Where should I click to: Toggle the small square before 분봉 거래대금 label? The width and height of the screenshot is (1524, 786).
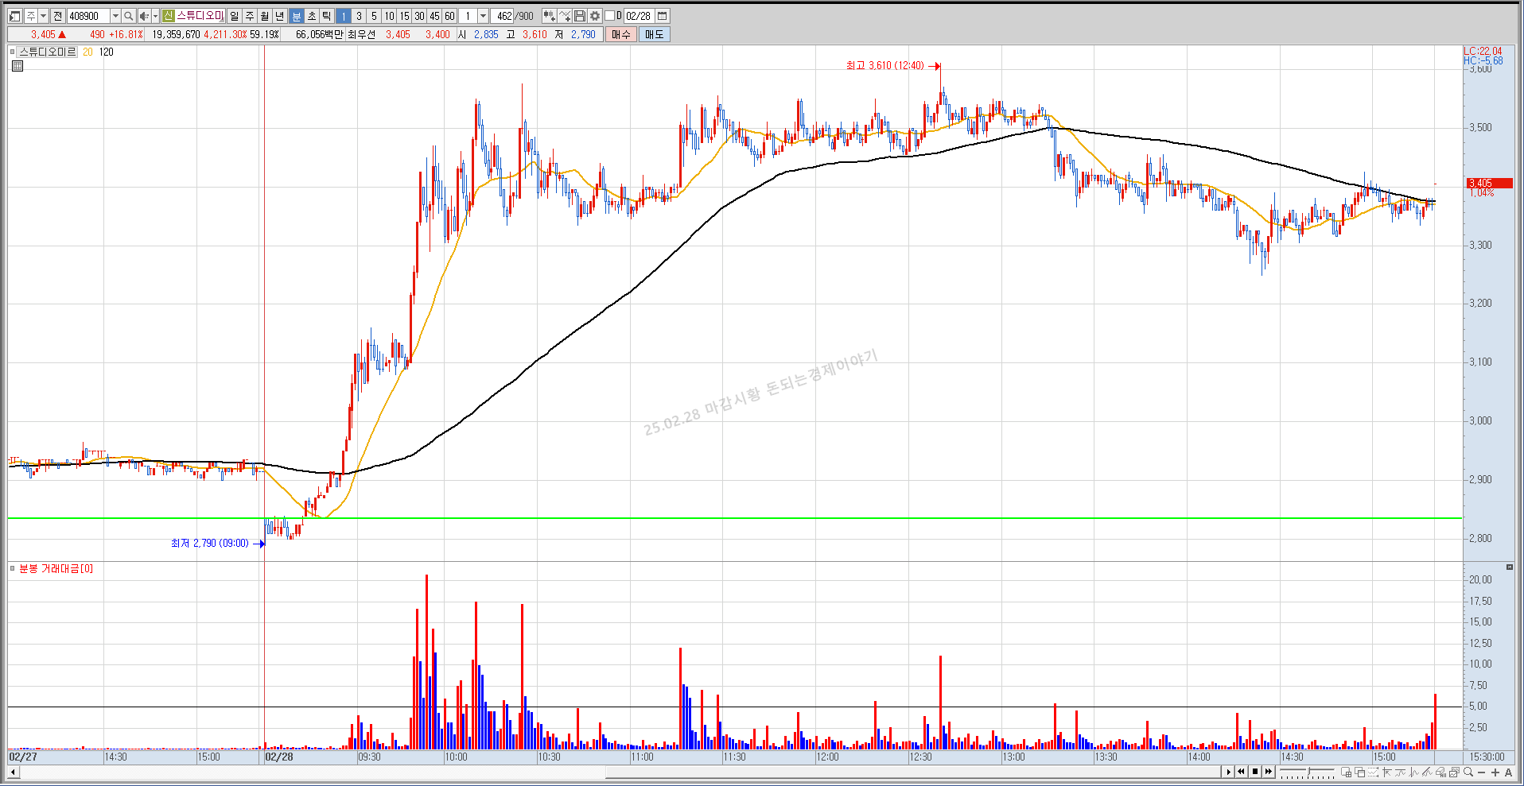pyautogui.click(x=12, y=568)
